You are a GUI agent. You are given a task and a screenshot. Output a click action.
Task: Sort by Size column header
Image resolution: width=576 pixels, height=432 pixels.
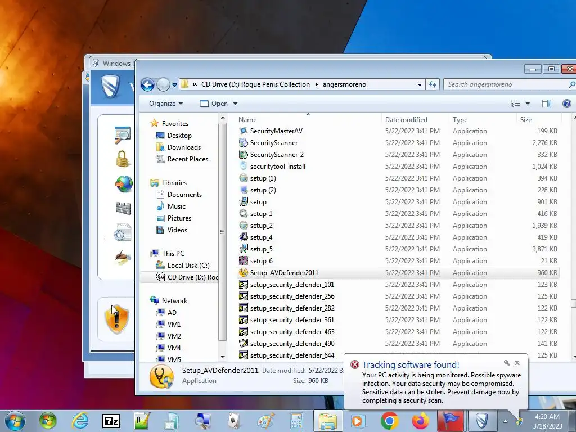[526, 120]
